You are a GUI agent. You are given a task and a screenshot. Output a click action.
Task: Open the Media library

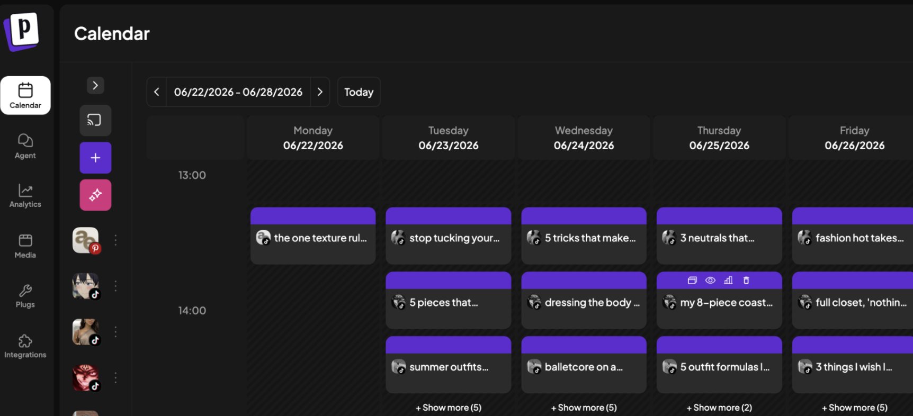click(25, 246)
